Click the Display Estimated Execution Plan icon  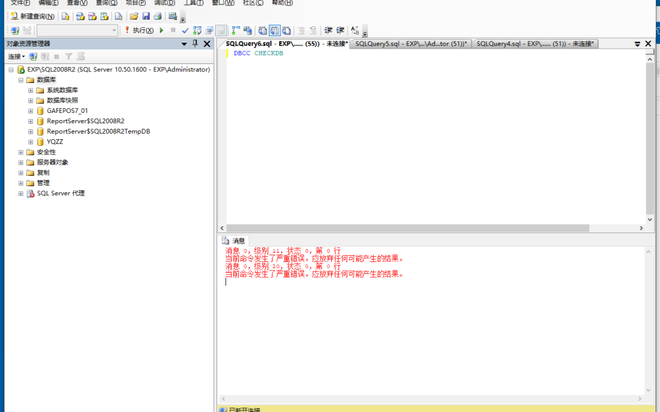coord(197,31)
